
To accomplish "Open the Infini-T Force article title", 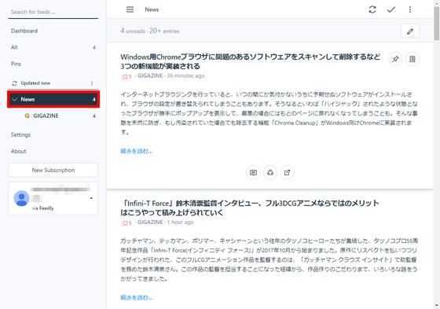I will point(250,208).
